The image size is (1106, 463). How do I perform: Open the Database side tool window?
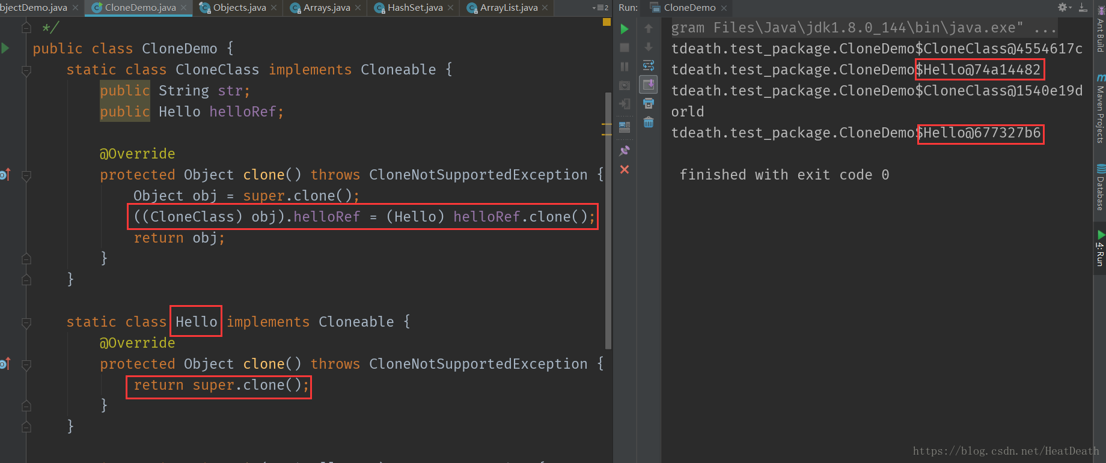[x=1100, y=187]
